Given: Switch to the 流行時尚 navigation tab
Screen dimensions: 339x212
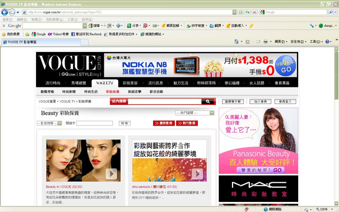Looking at the screenshot, I should point(53,83).
